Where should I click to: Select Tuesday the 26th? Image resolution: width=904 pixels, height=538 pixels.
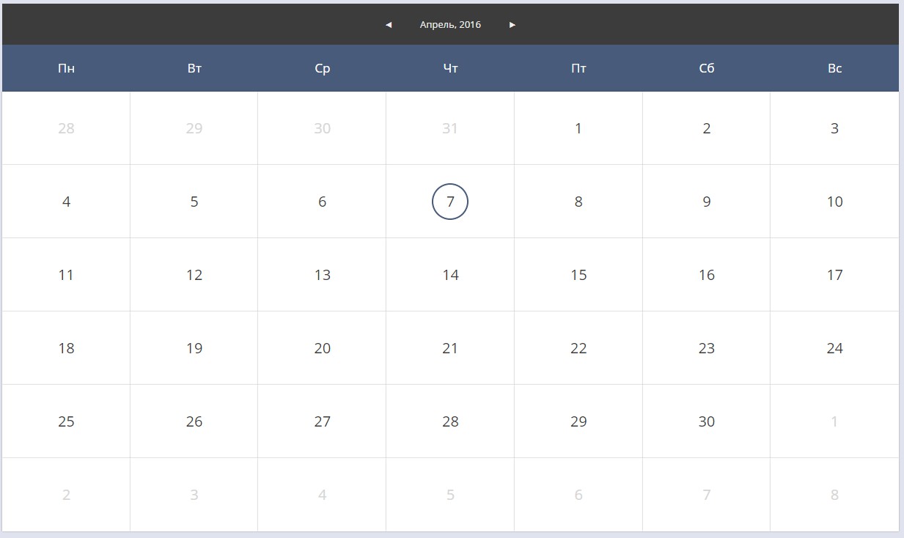(194, 421)
